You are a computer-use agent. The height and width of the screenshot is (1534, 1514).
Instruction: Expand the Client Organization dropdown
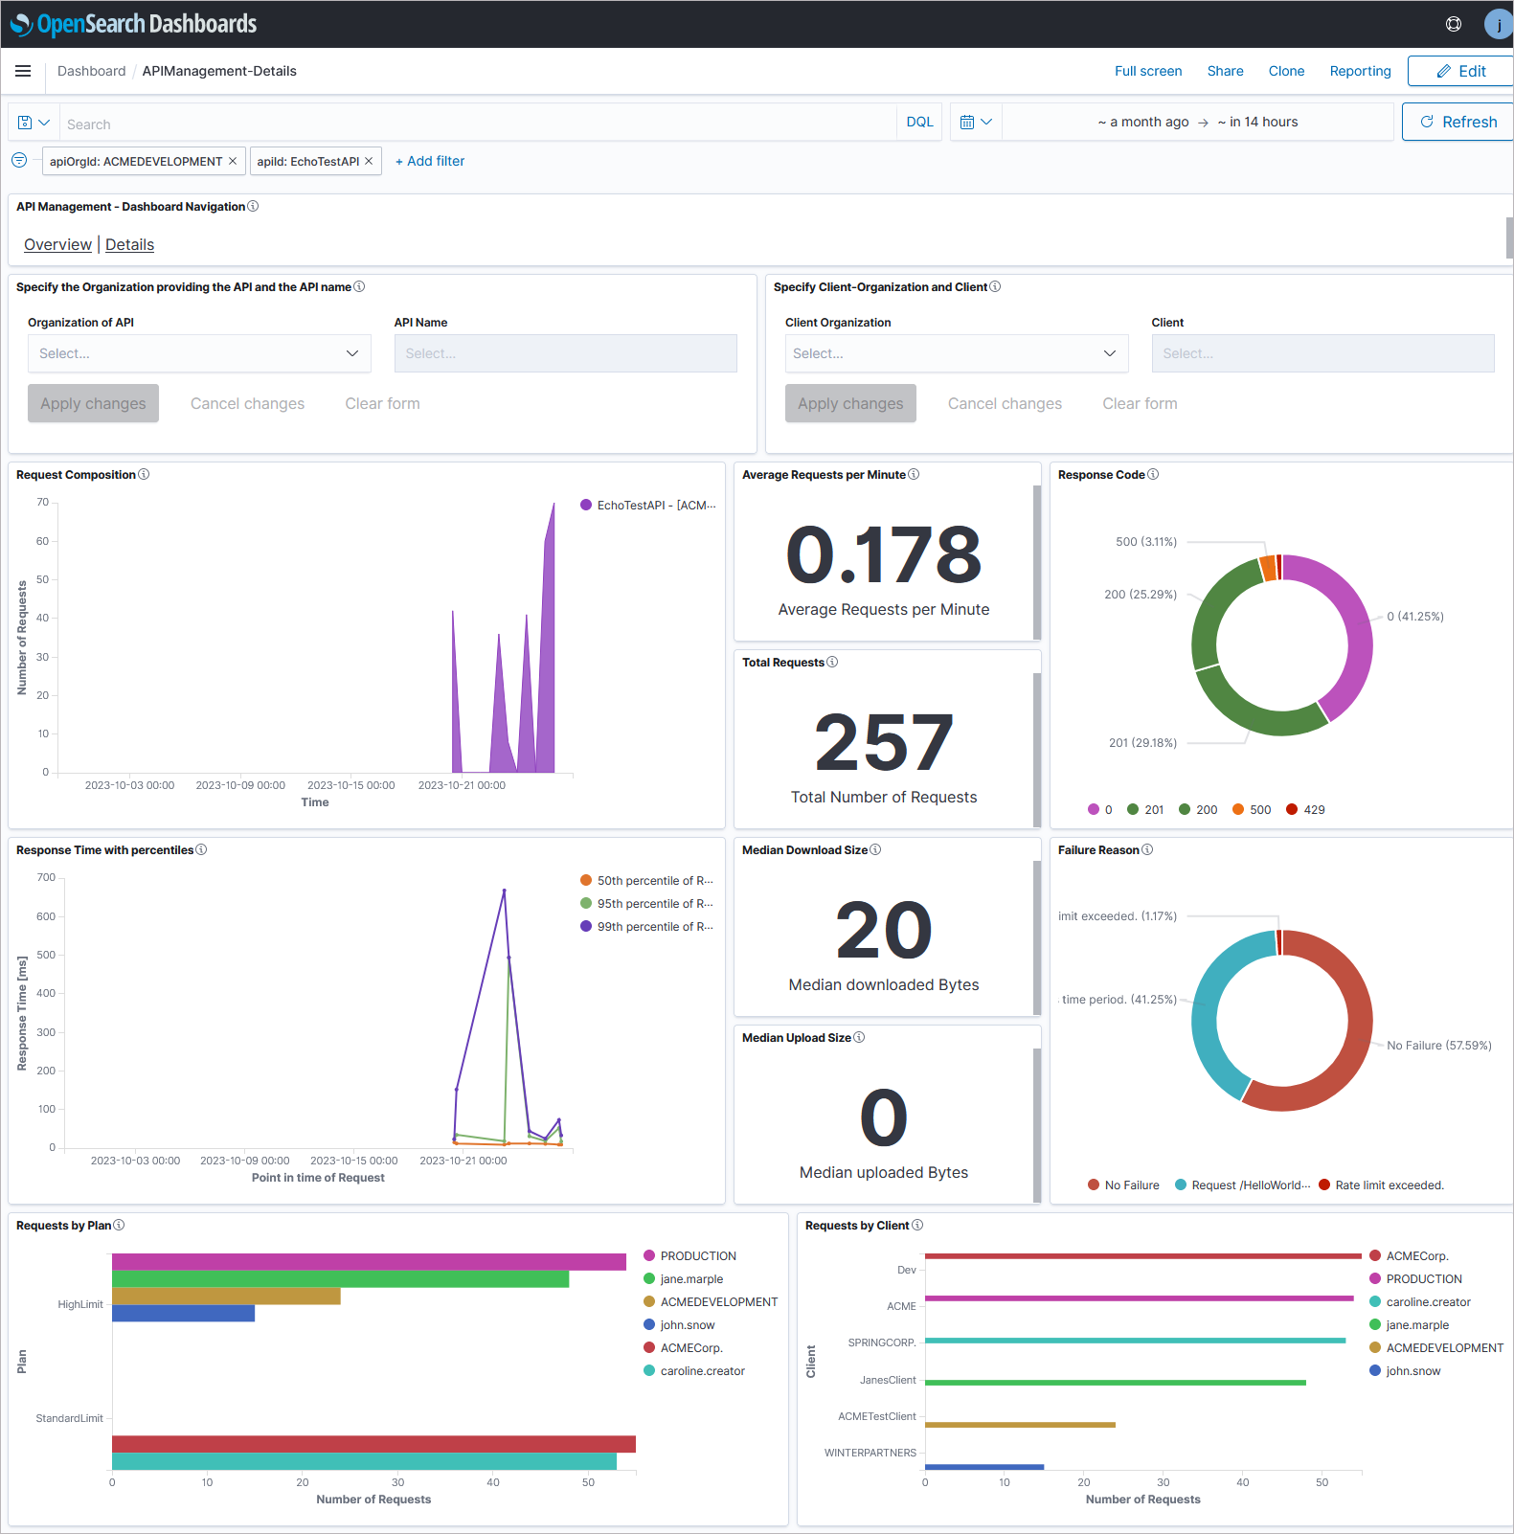click(955, 353)
